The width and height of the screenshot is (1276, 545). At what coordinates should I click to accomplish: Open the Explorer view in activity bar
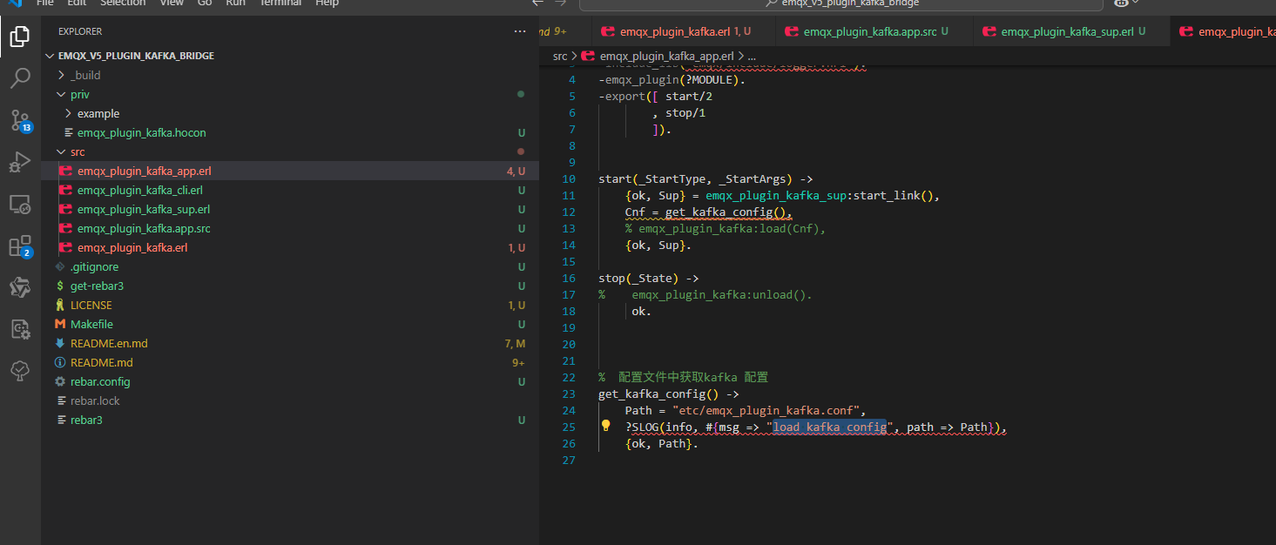coord(19,37)
